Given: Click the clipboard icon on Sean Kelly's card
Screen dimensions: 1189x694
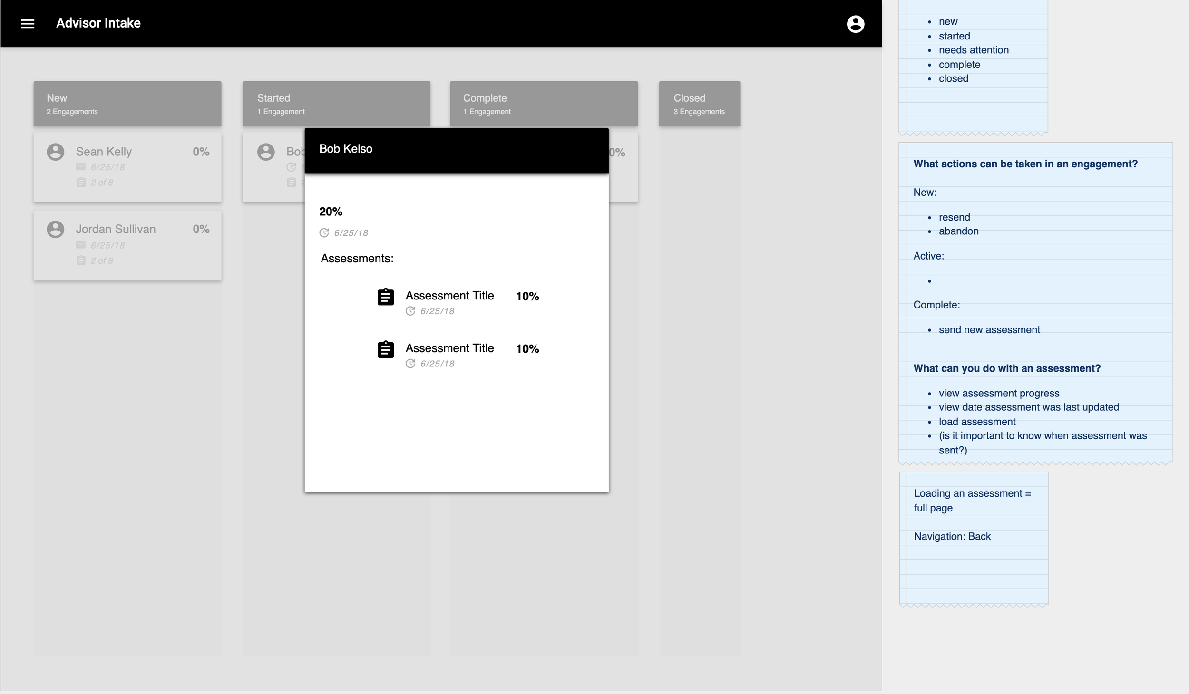Looking at the screenshot, I should coord(81,182).
